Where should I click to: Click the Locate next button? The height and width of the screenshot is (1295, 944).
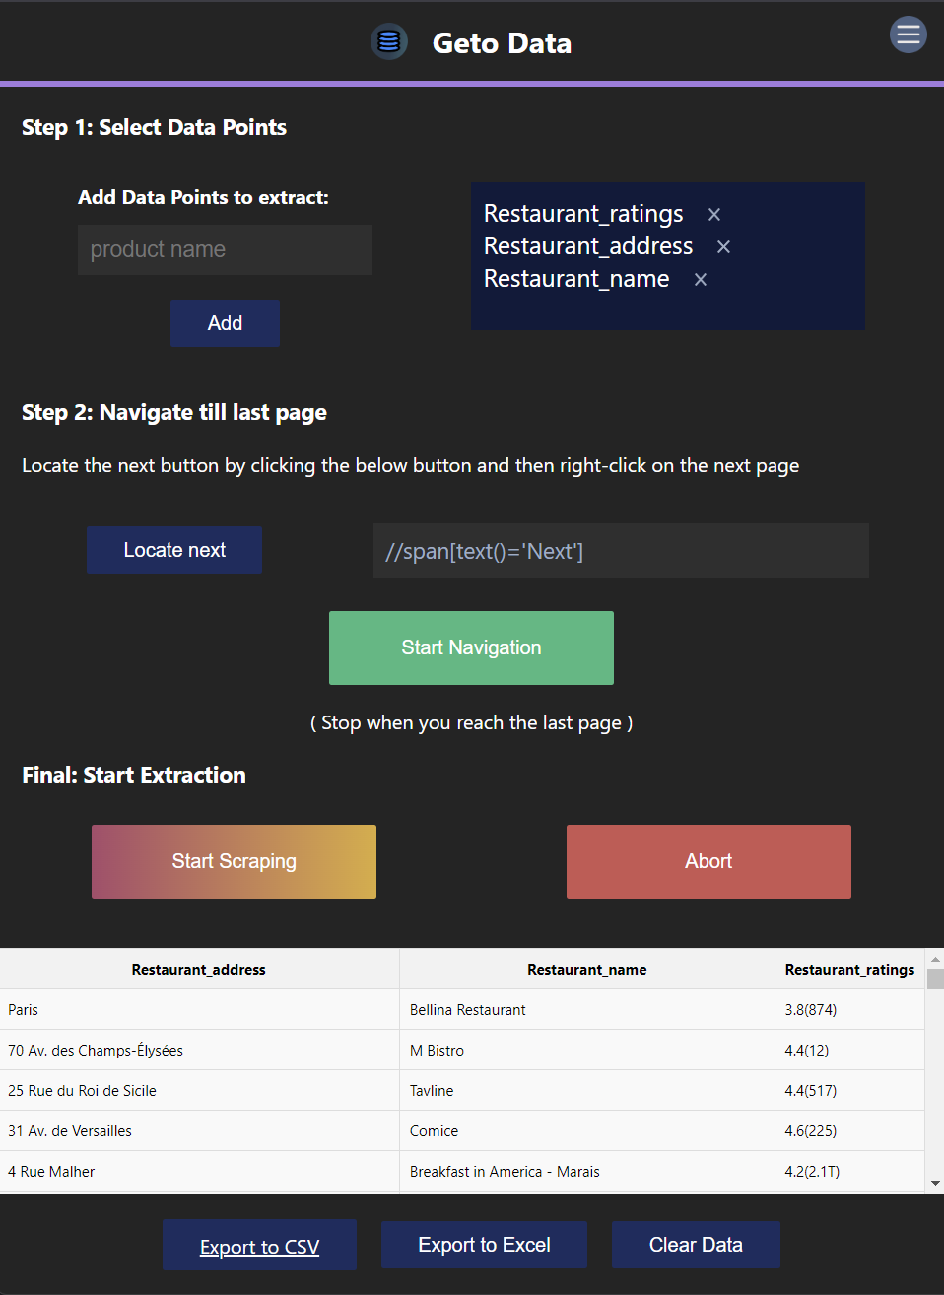click(174, 550)
